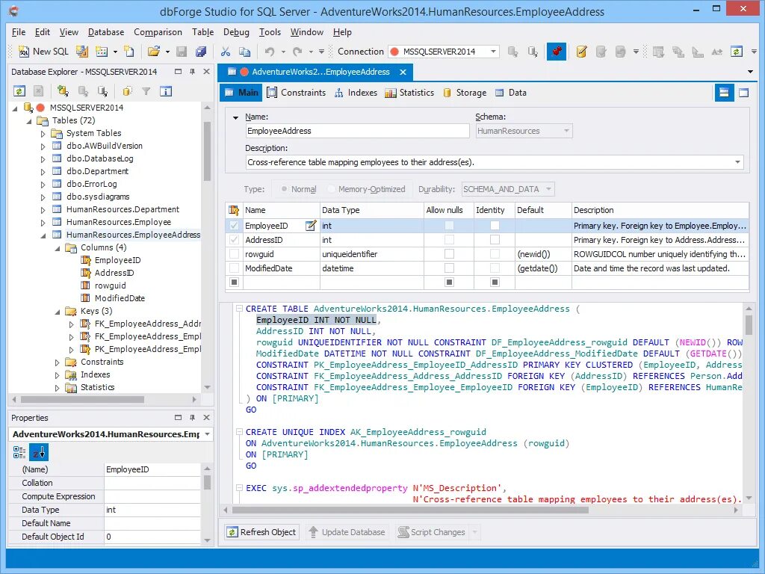Switch to the Statistics tab
Image resolution: width=765 pixels, height=574 pixels.
point(409,93)
